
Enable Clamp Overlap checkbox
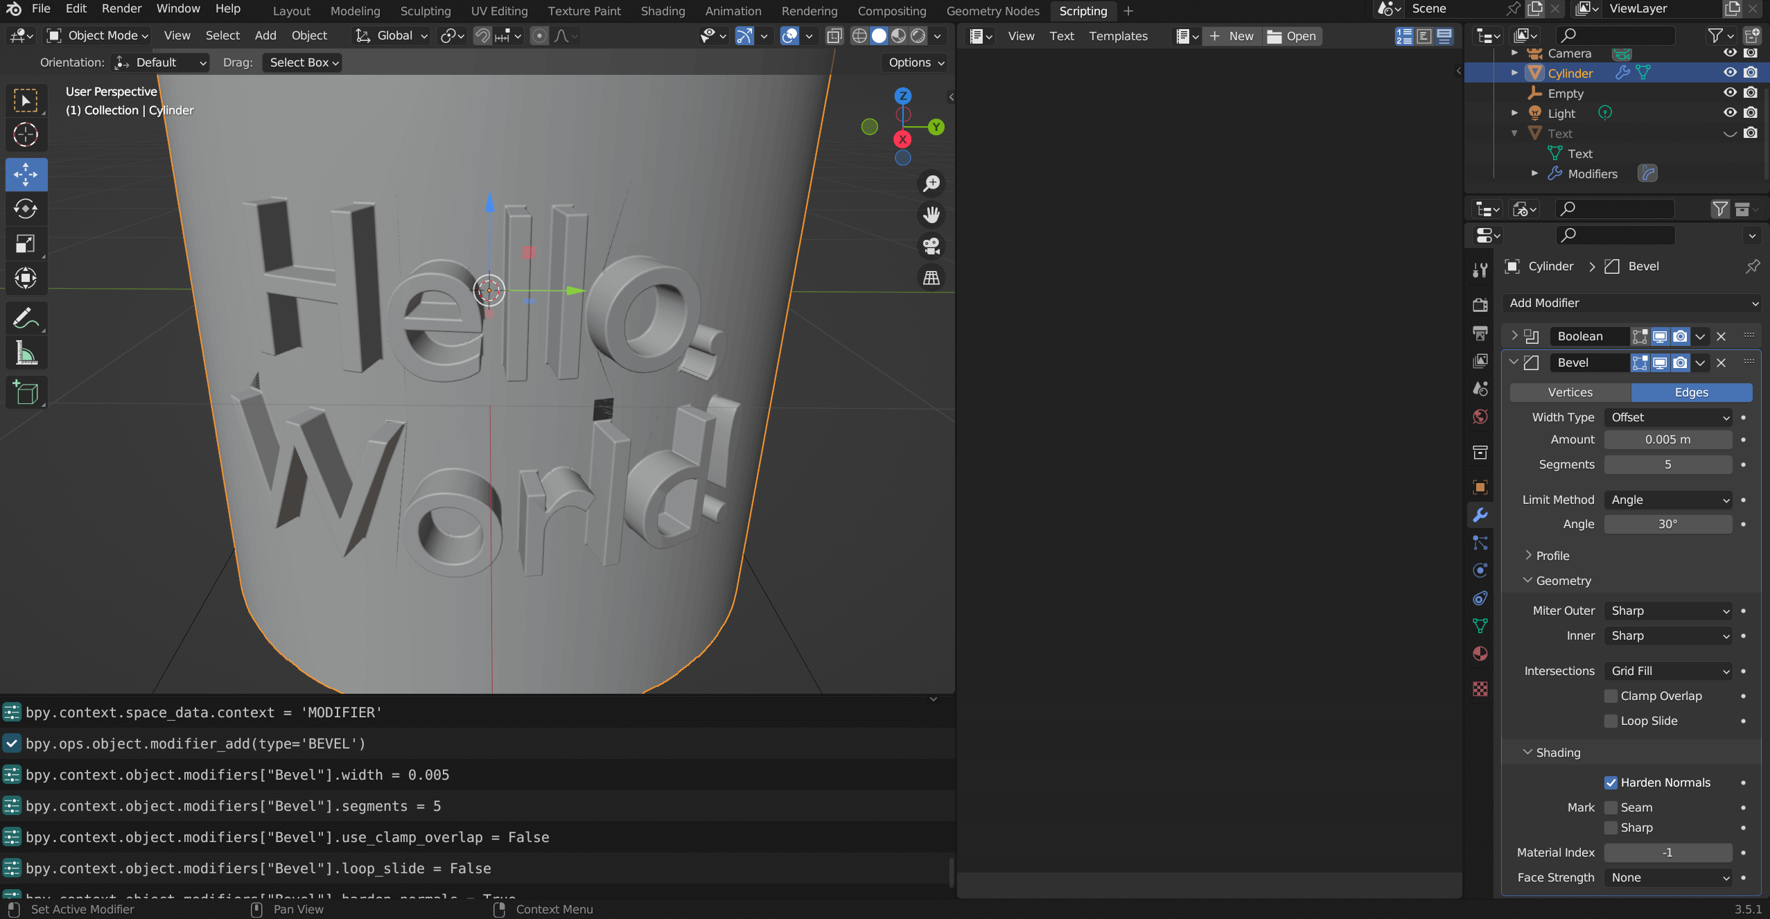1611,696
